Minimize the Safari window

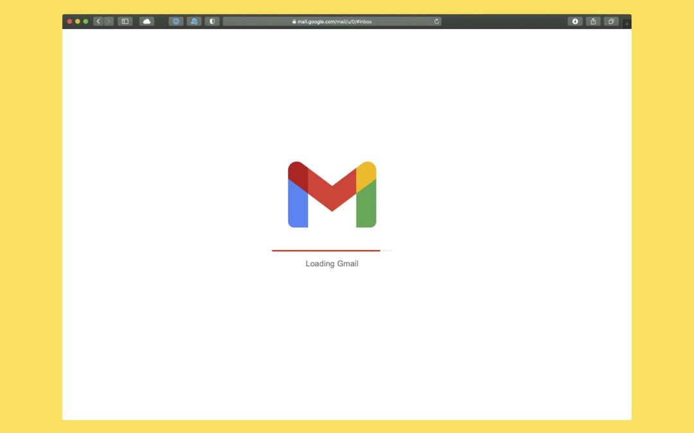(x=78, y=21)
